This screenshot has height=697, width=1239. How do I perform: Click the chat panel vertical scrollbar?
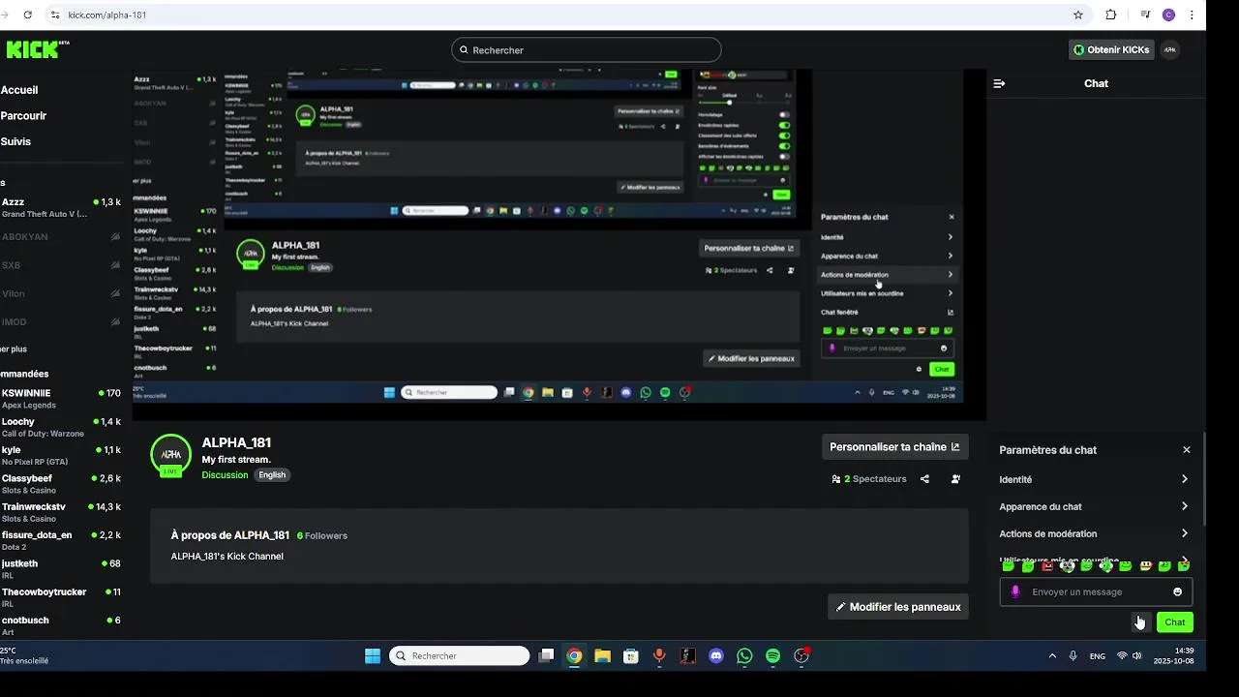click(1204, 479)
